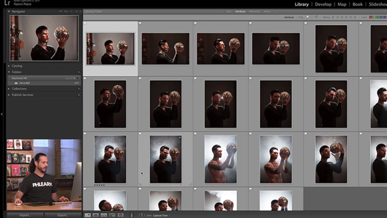Select the Metadata library filter tab

coord(254,12)
